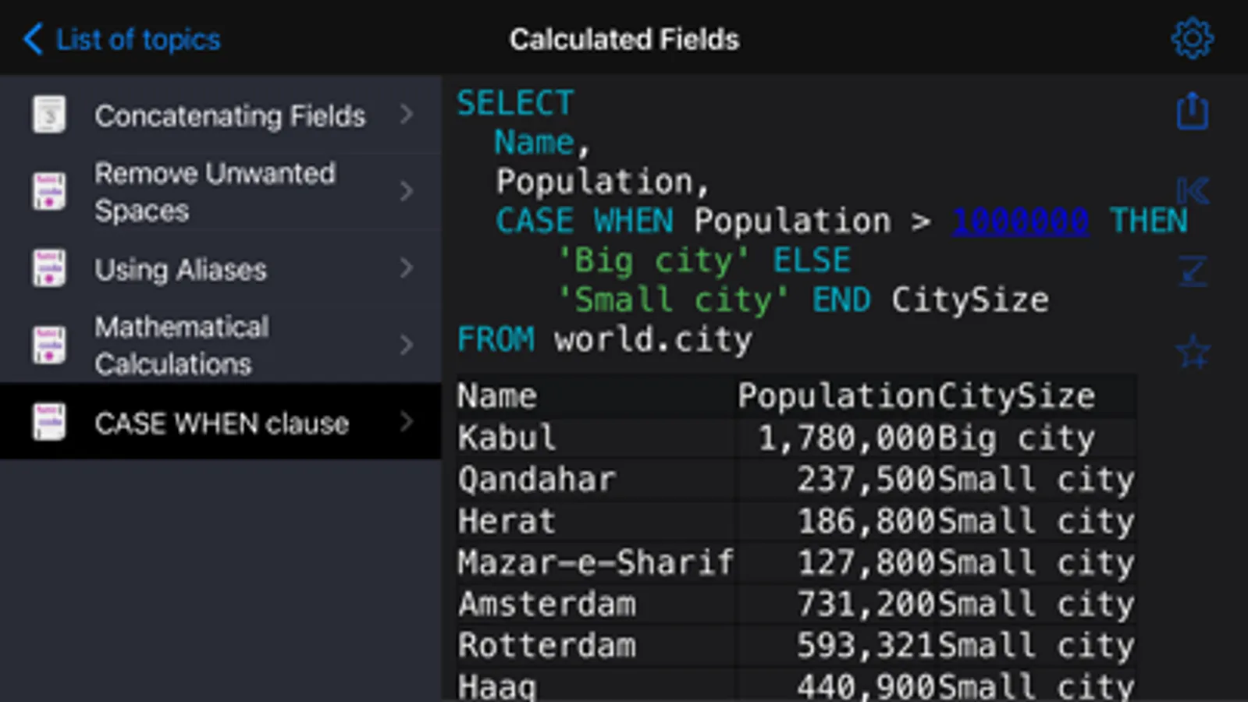
Task: Toggle the star favorite icon
Action: pyautogui.click(x=1192, y=352)
